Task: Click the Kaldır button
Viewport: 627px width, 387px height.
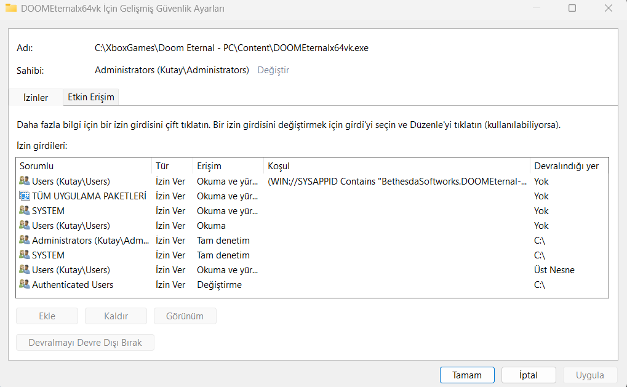Action: tap(116, 316)
